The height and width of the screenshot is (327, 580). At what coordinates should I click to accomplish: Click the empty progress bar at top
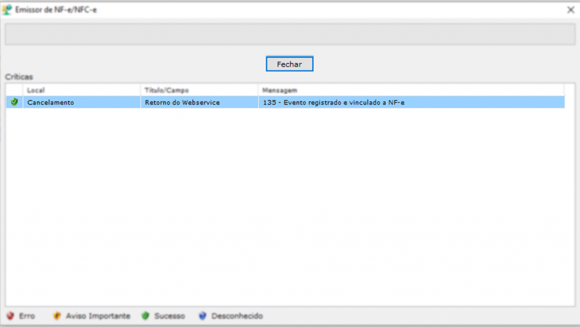point(290,35)
